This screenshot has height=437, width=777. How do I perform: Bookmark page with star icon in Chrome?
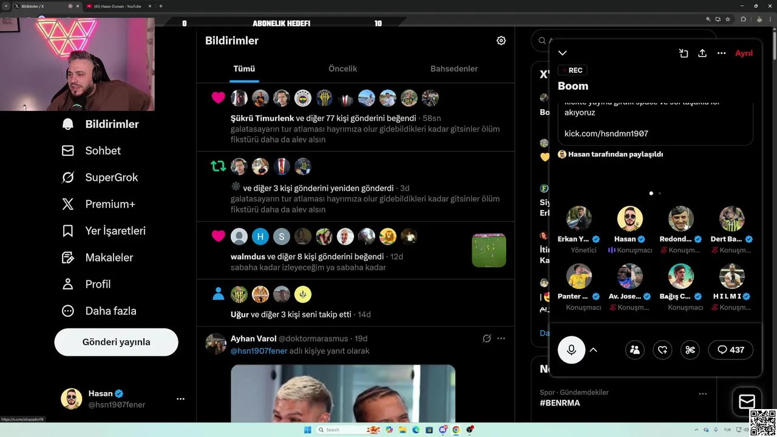coord(728,19)
